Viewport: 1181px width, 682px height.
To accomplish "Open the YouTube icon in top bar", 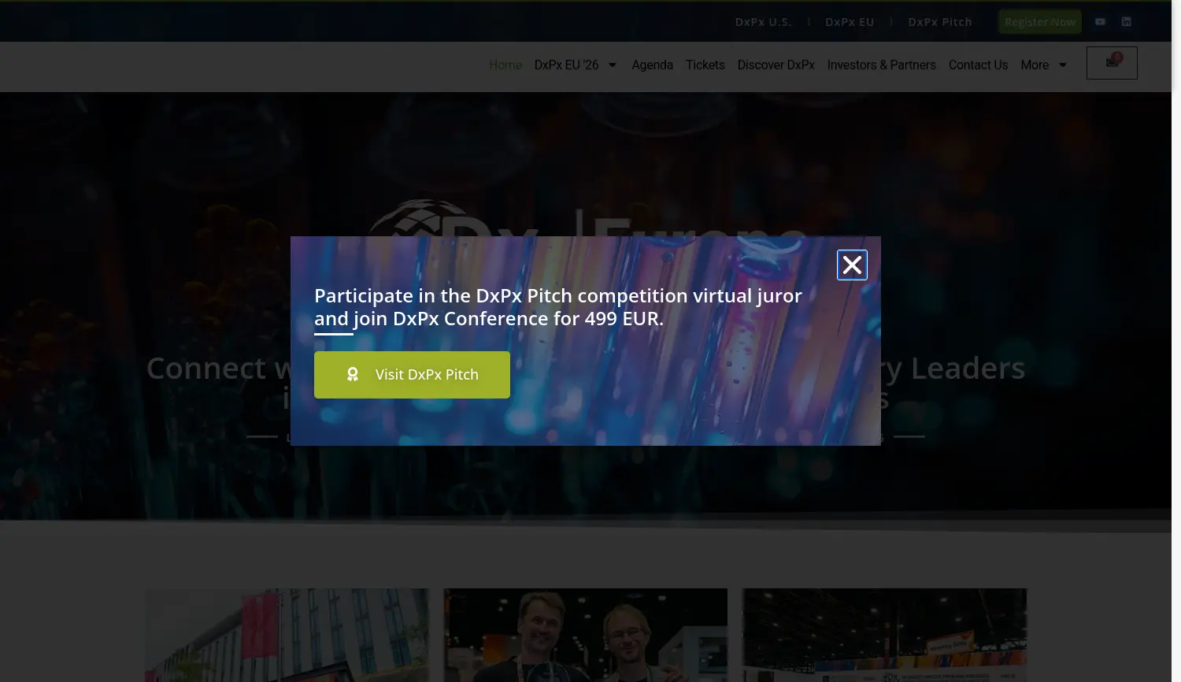I will click(x=1100, y=22).
